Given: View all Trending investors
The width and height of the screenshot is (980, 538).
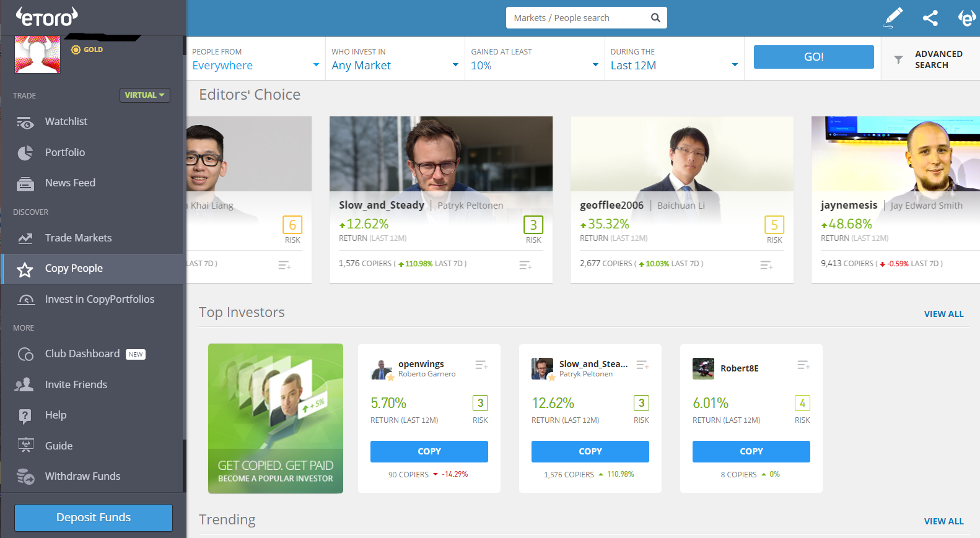Looking at the screenshot, I should click(943, 521).
